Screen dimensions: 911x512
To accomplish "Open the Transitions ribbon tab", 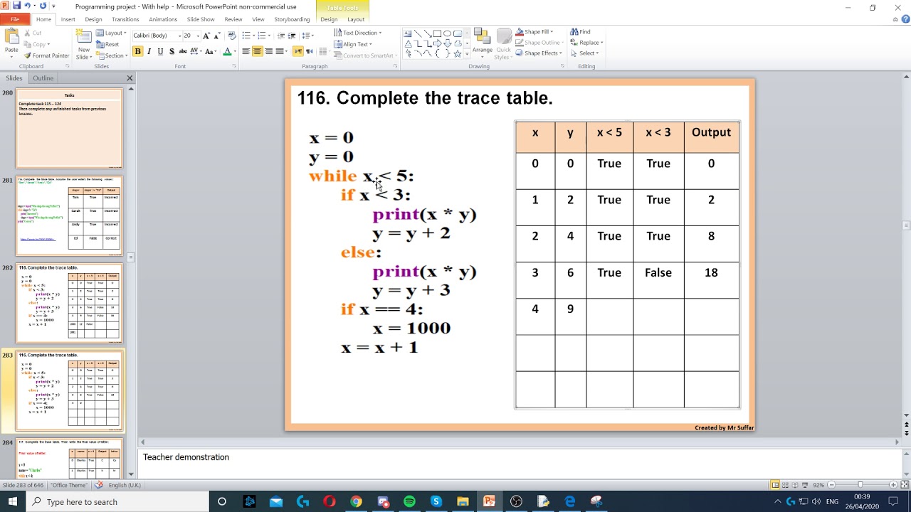I will coord(125,19).
